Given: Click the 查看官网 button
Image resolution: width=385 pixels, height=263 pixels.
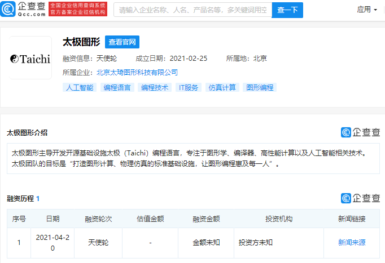Looking at the screenshot, I should coord(122,42).
